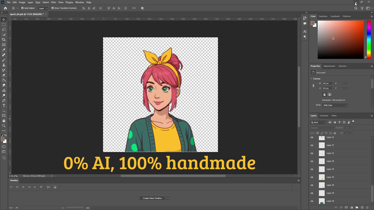Click the canvas width W field
374x210 pixels.
click(327, 83)
